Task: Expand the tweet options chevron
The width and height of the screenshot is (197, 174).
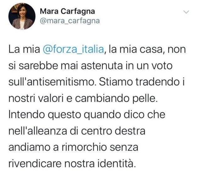Action: [x=186, y=12]
